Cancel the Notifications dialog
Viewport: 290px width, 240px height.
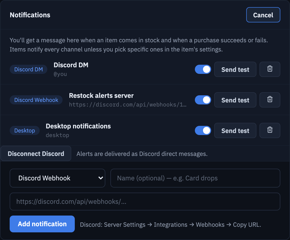[263, 15]
